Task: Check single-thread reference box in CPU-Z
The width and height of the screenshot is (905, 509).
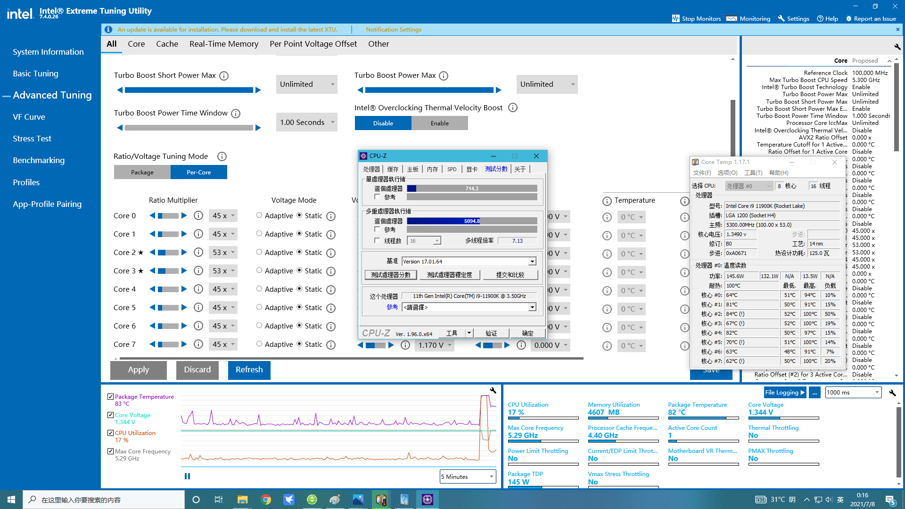Action: (x=377, y=197)
